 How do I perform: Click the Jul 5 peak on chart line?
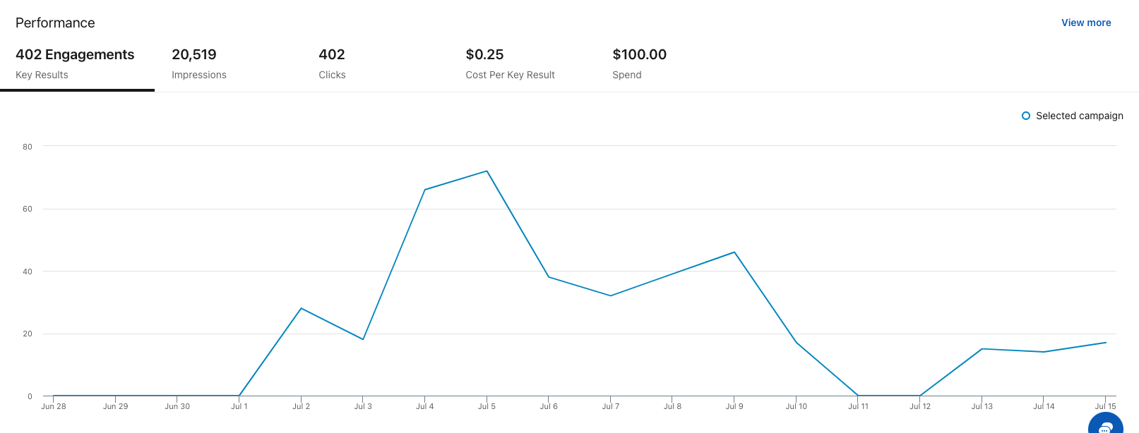point(487,171)
